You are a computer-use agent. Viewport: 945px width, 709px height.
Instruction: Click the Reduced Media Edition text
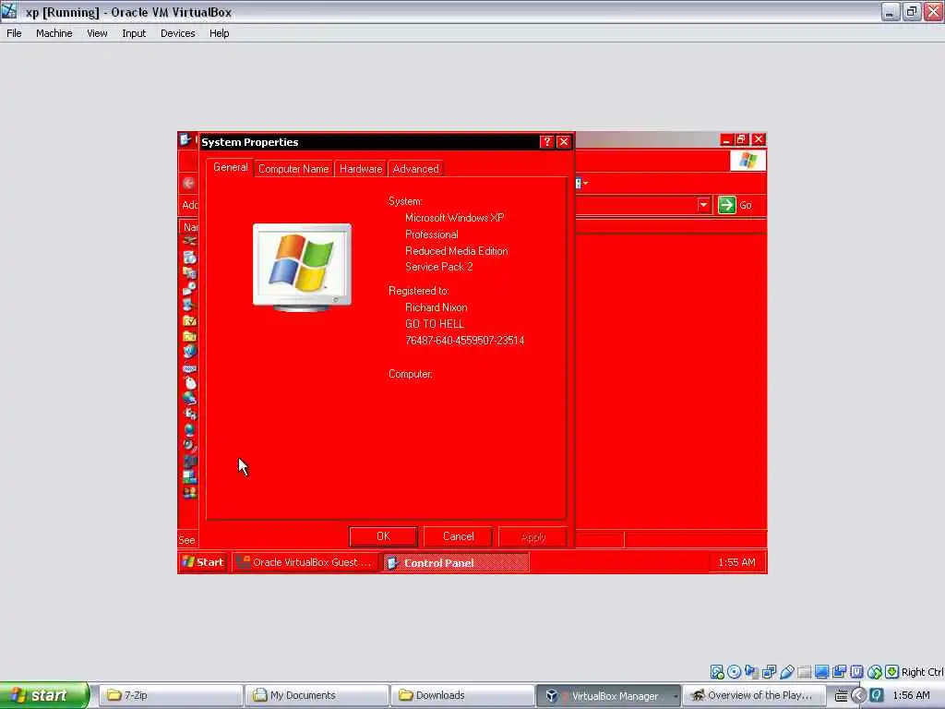456,251
